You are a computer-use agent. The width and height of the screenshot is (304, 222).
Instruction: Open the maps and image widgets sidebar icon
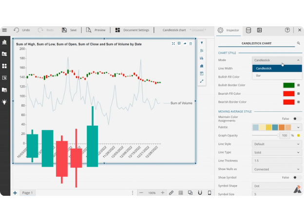coord(4,54)
